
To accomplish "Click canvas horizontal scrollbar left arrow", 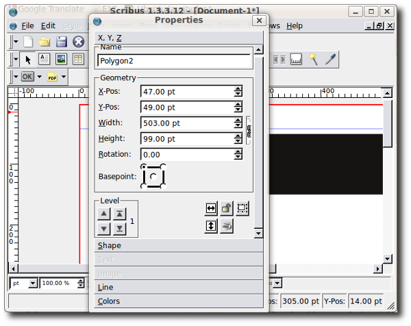I will tap(14, 269).
